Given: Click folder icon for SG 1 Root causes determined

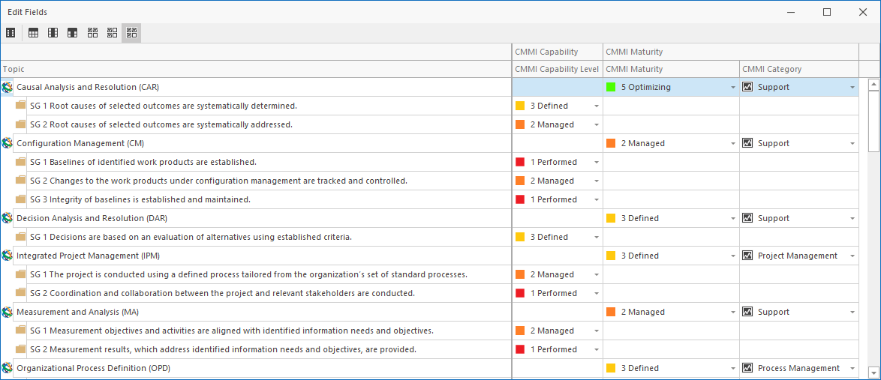Looking at the screenshot, I should 21,105.
